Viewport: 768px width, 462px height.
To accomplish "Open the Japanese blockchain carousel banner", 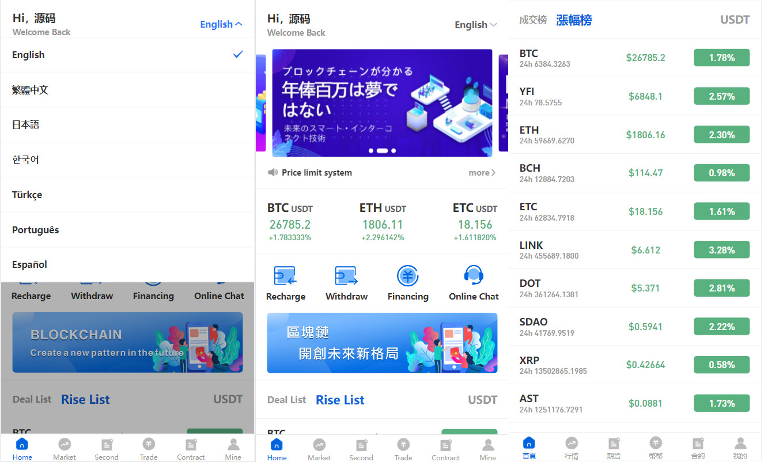I will 382,103.
